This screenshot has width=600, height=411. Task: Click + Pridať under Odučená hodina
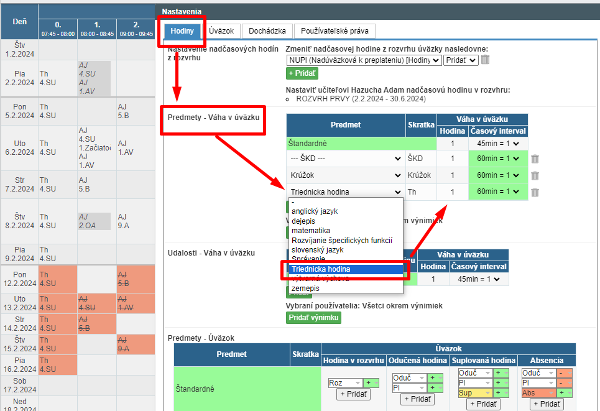coord(417,399)
